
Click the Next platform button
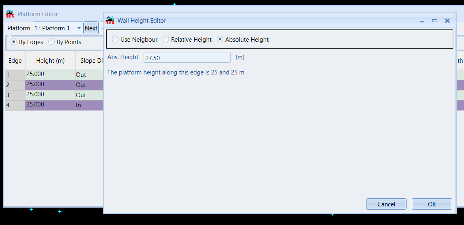91,28
